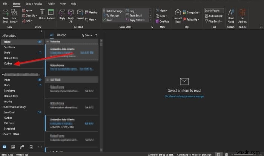Toggle sort order arrow in message list
The image size is (264, 156).
[96, 35]
